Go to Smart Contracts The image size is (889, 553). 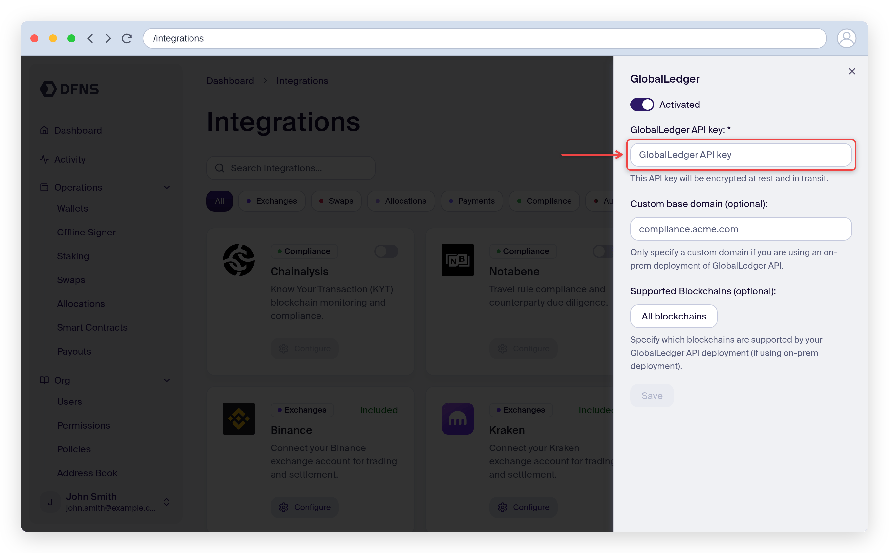pos(92,327)
